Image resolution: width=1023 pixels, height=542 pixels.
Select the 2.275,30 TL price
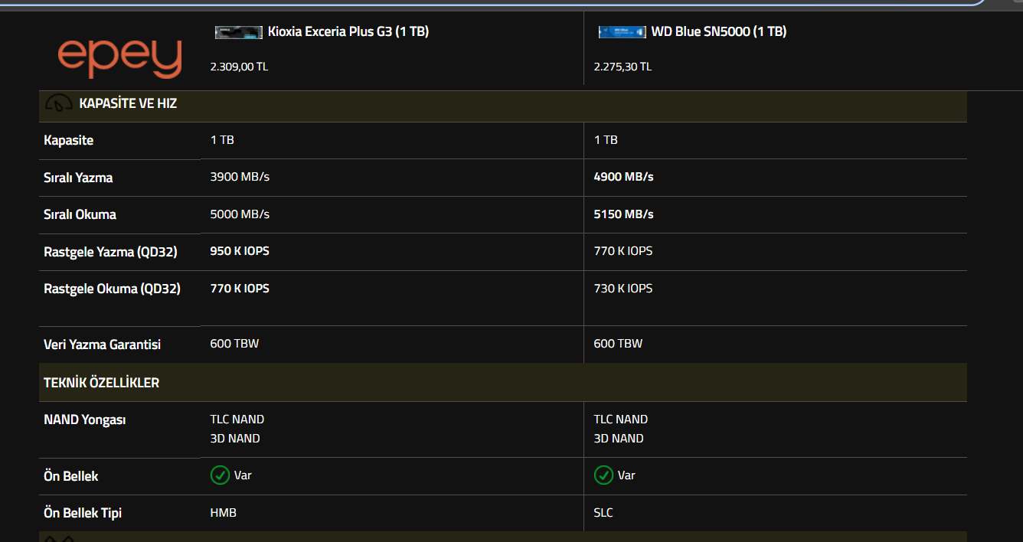coord(623,67)
